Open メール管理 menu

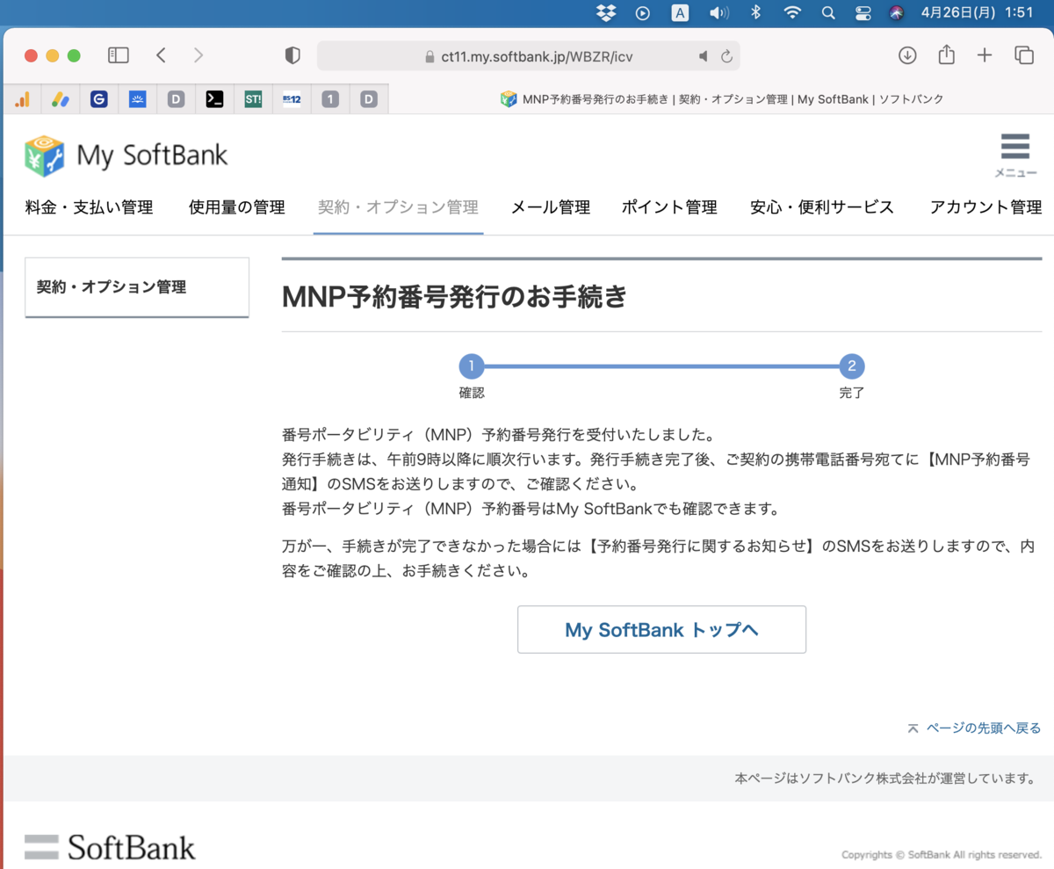coord(551,207)
